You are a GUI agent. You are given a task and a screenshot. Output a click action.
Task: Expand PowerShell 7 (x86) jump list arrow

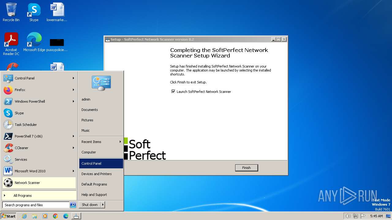(73, 136)
